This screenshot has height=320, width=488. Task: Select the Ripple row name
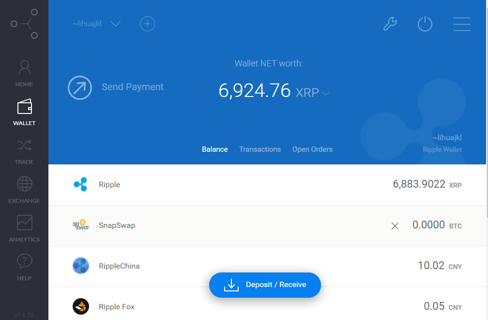tap(109, 184)
